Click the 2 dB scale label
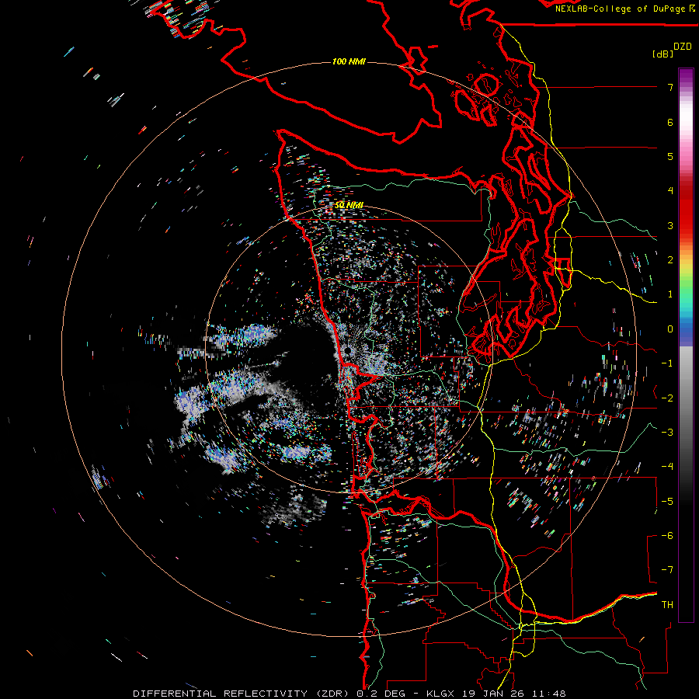Screen dimensions: 699x699 click(670, 260)
